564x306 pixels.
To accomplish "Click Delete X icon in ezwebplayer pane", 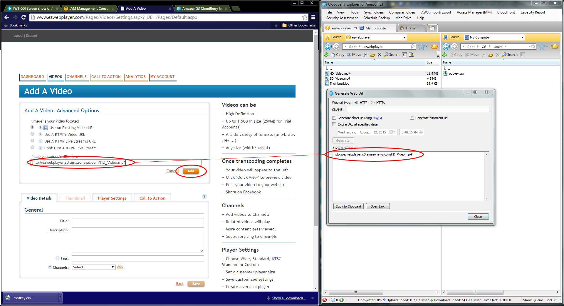I will tap(379, 55).
